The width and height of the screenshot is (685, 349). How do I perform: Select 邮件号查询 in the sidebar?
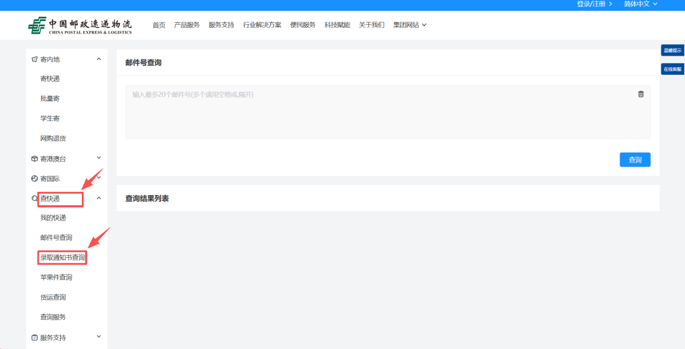click(x=56, y=238)
